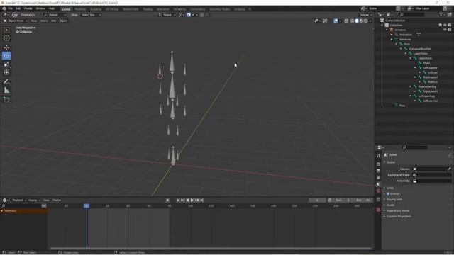This screenshot has height=255, width=454.
Task: Select the Measure tool
Action: 6,90
